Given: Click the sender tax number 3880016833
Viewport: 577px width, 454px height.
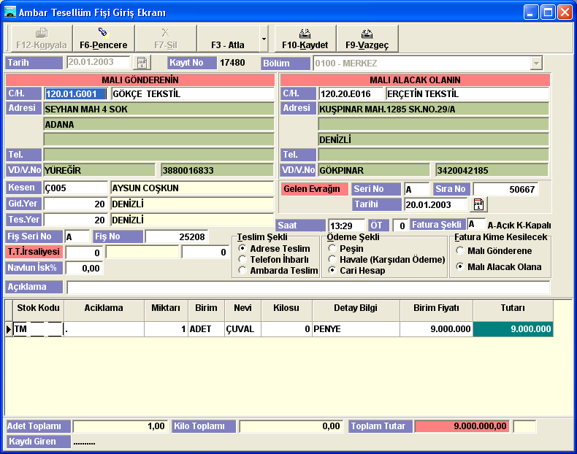Looking at the screenshot, I should tap(218, 170).
